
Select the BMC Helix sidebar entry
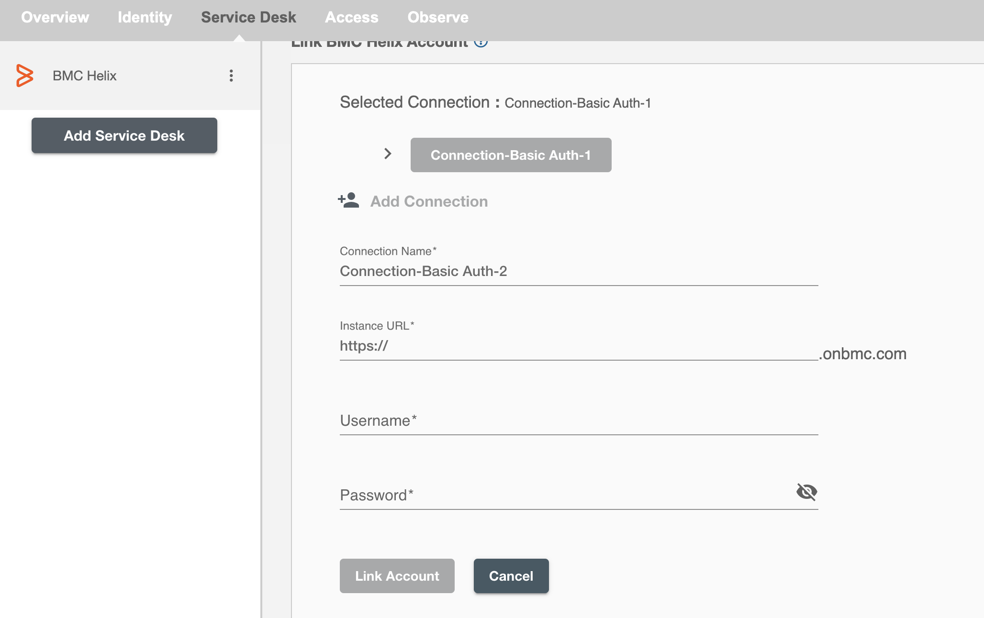pos(130,76)
